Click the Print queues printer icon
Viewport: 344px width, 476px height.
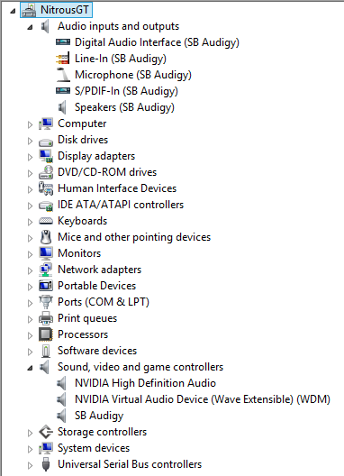pyautogui.click(x=46, y=318)
